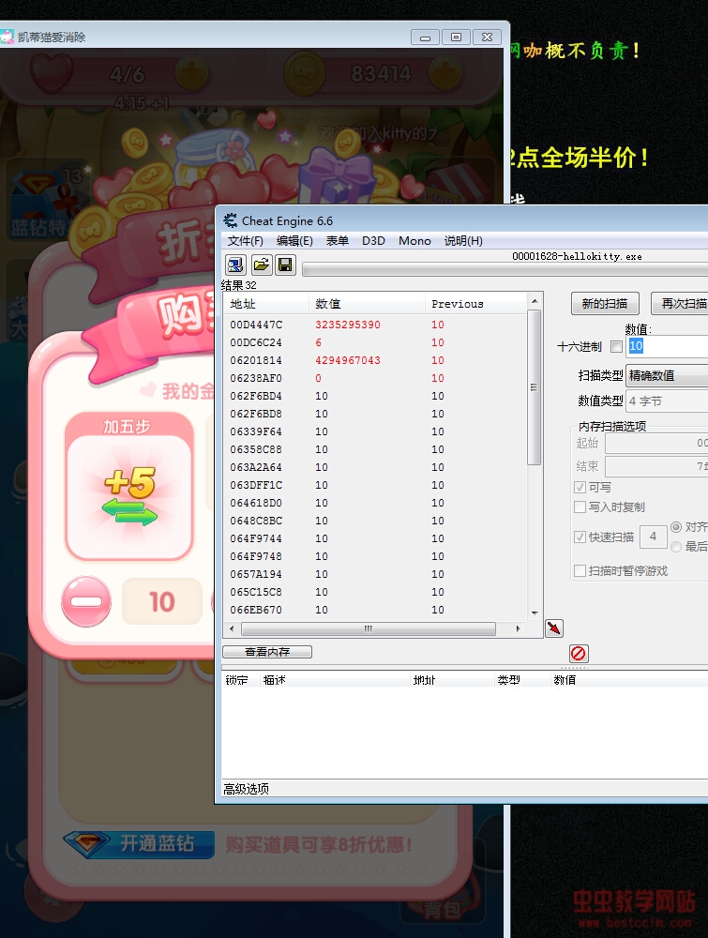Click the open blue diamond button (开通蓝钻)
The width and height of the screenshot is (708, 938).
139,844
